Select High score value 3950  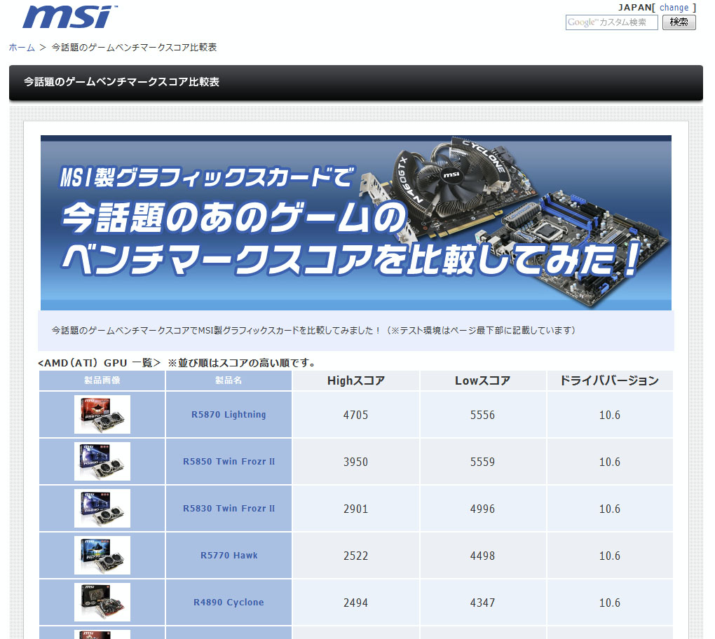point(355,462)
